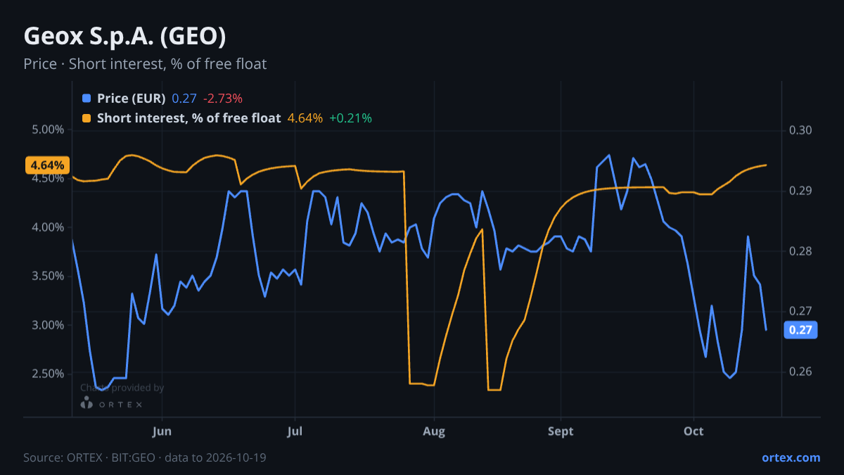Click the 0.28 right axis label
Viewport: 844px width, 475px height.
coord(801,251)
